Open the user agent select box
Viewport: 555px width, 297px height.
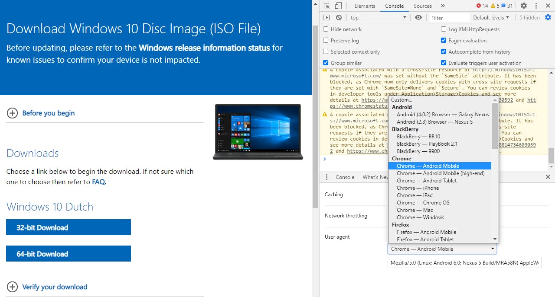click(442, 249)
